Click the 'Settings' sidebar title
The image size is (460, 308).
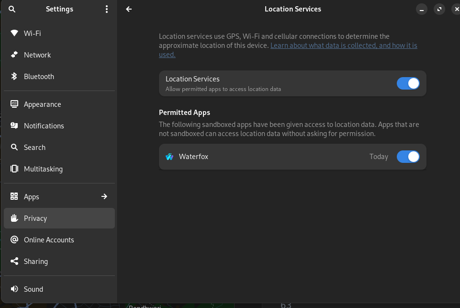(59, 10)
